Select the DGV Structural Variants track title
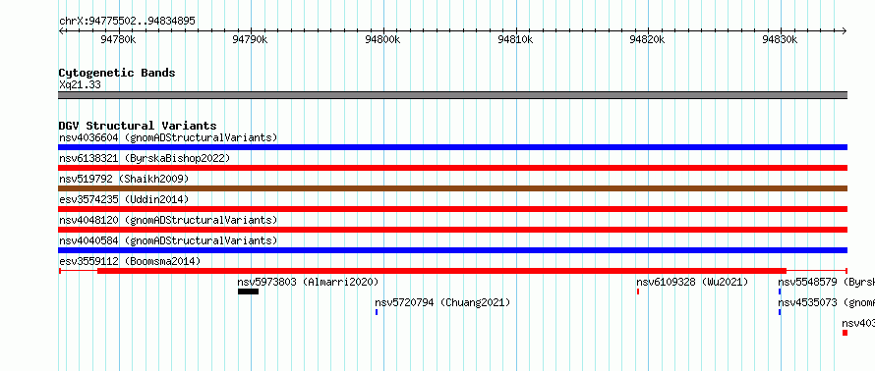The image size is (875, 371). (138, 126)
